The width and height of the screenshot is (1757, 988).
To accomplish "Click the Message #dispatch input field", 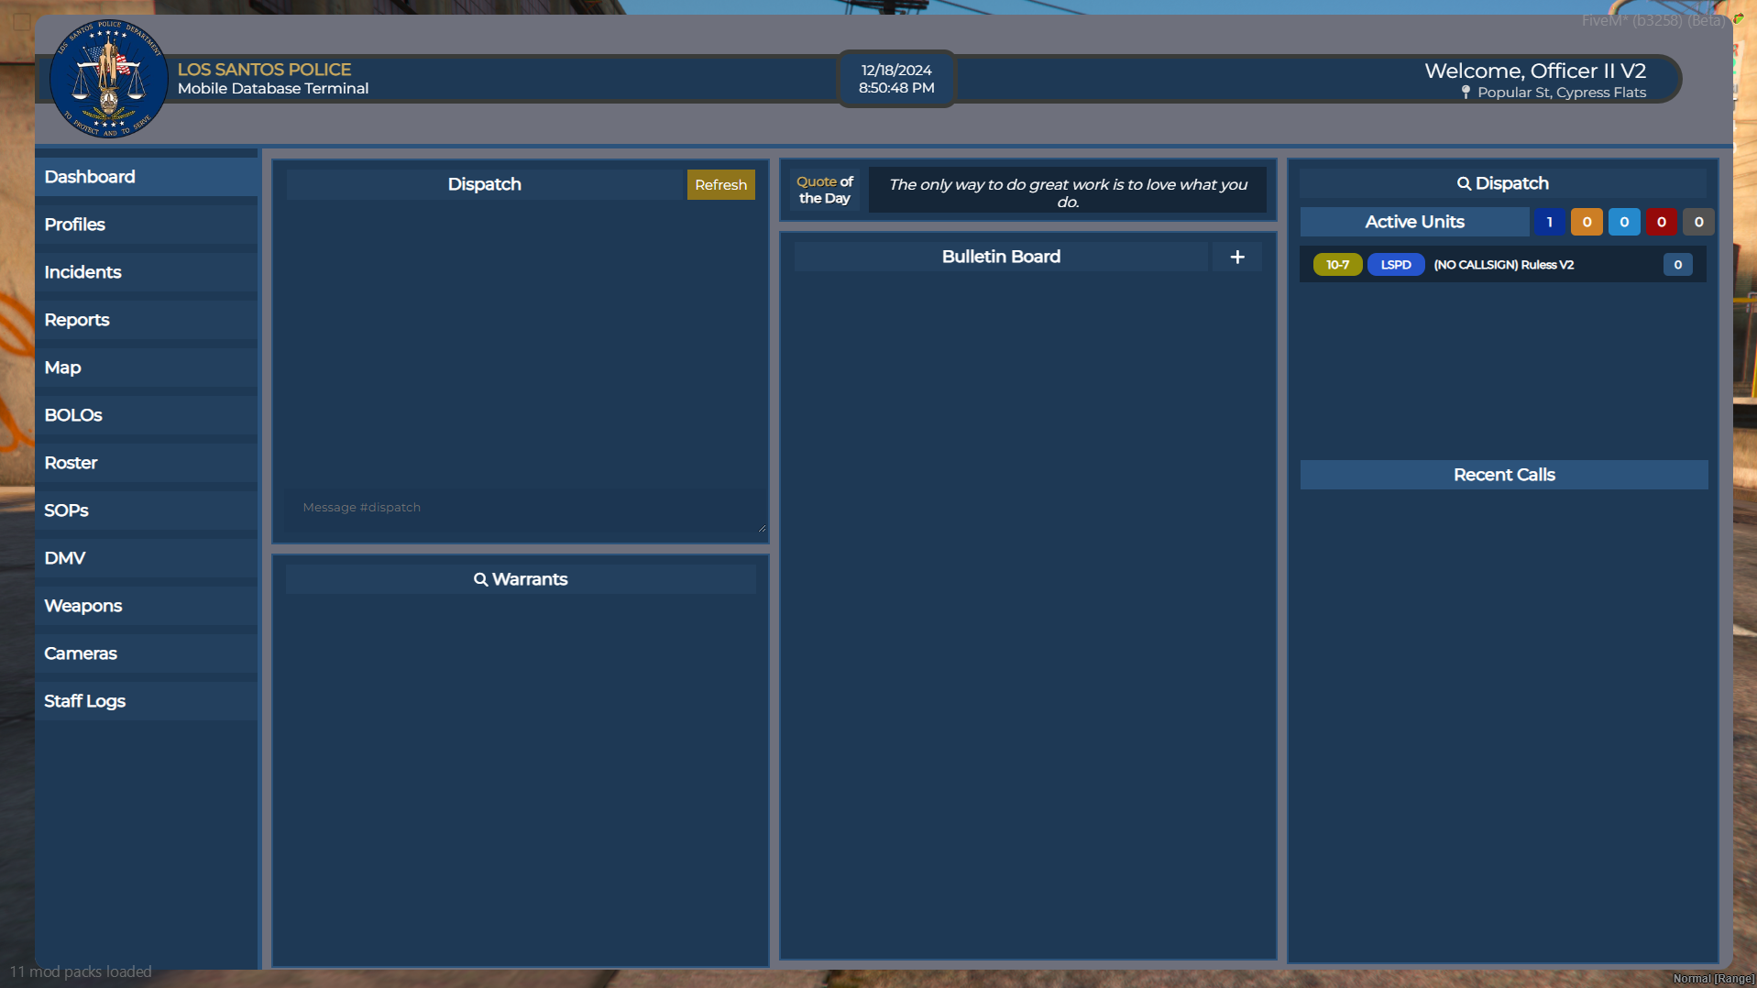I will tap(526, 510).
